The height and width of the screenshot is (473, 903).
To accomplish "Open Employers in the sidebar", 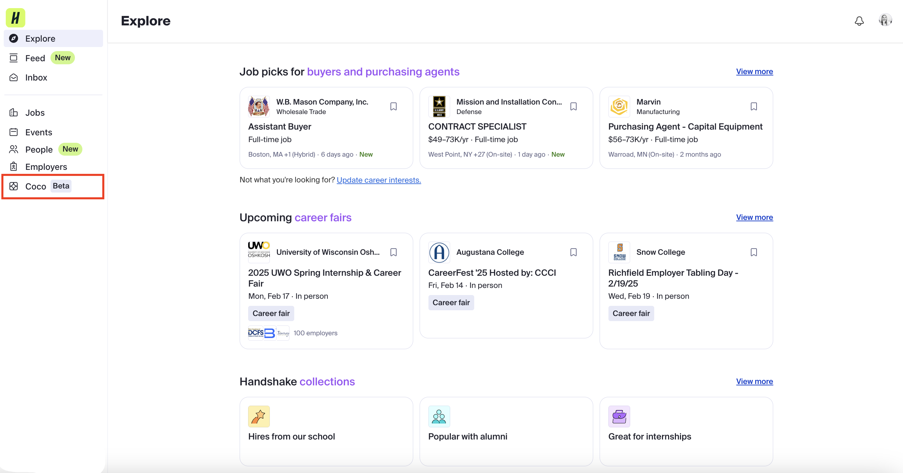I will pos(53,166).
